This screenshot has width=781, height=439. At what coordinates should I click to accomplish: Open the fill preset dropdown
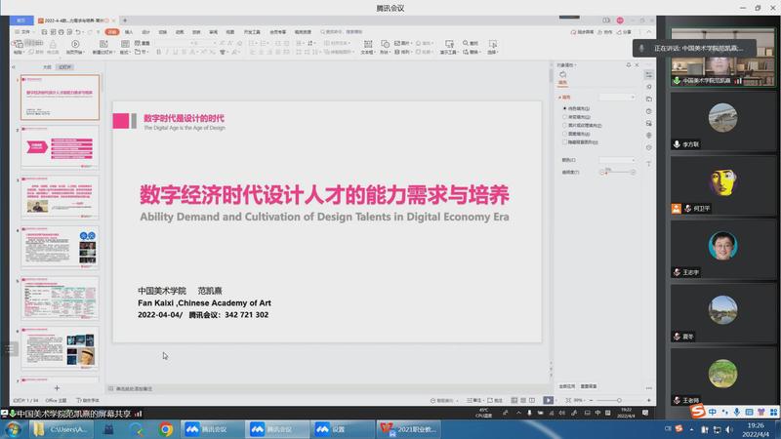(x=617, y=97)
